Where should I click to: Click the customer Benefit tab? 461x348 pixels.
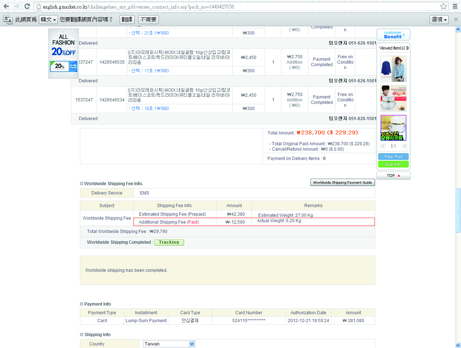[393, 35]
